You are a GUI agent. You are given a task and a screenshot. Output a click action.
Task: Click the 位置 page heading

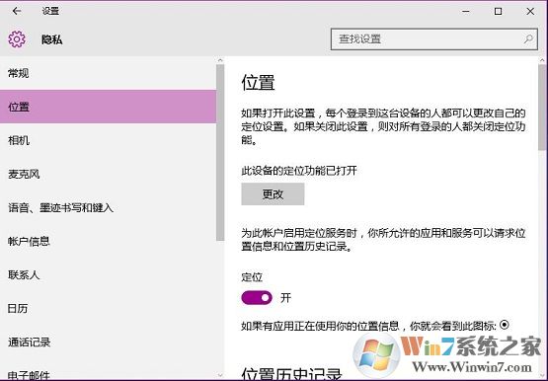258,83
